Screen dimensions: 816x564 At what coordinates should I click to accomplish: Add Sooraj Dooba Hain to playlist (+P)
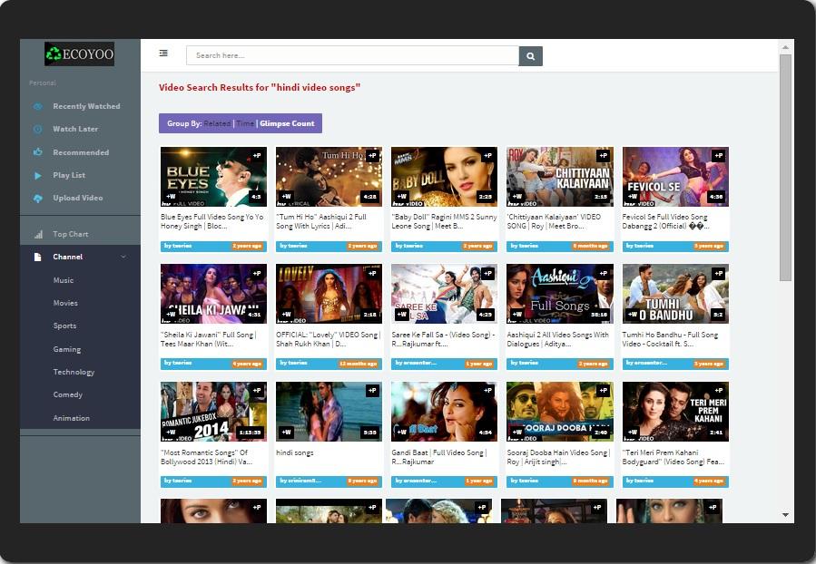(x=604, y=391)
